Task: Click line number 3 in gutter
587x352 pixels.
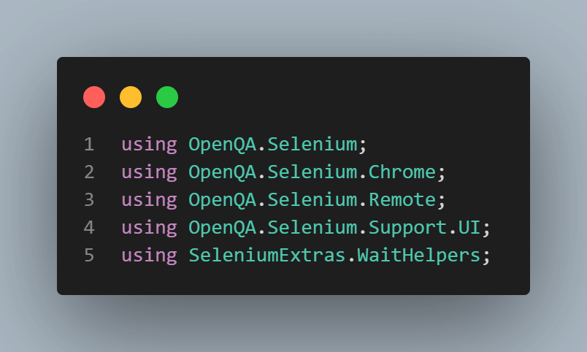Action: [89, 200]
